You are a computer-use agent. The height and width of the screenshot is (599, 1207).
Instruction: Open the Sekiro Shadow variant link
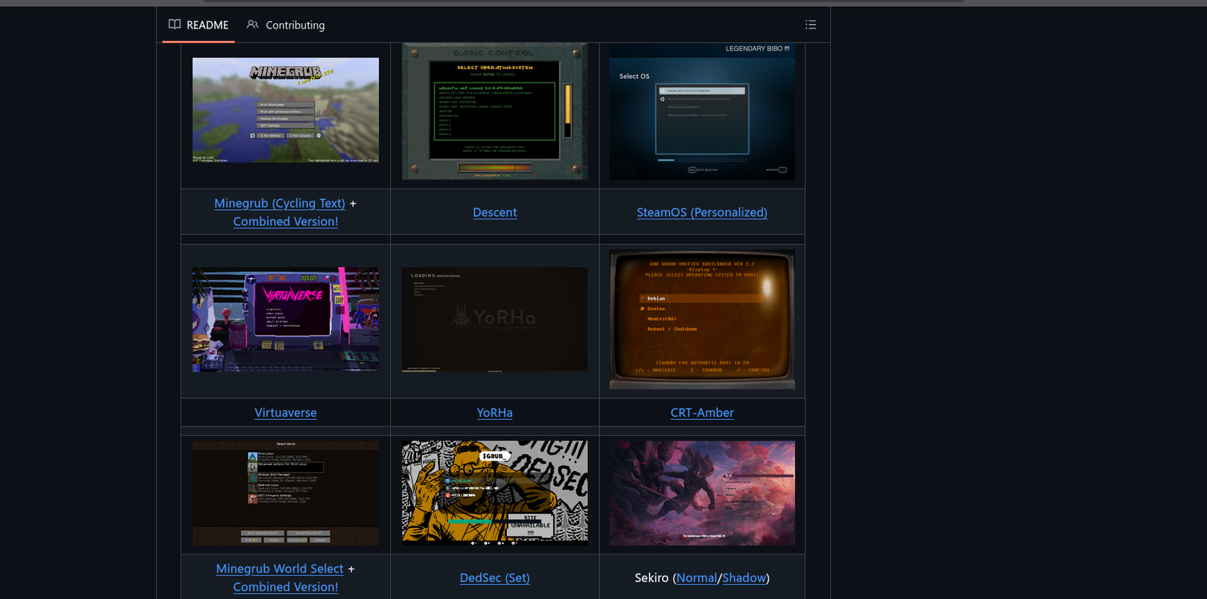pos(744,578)
